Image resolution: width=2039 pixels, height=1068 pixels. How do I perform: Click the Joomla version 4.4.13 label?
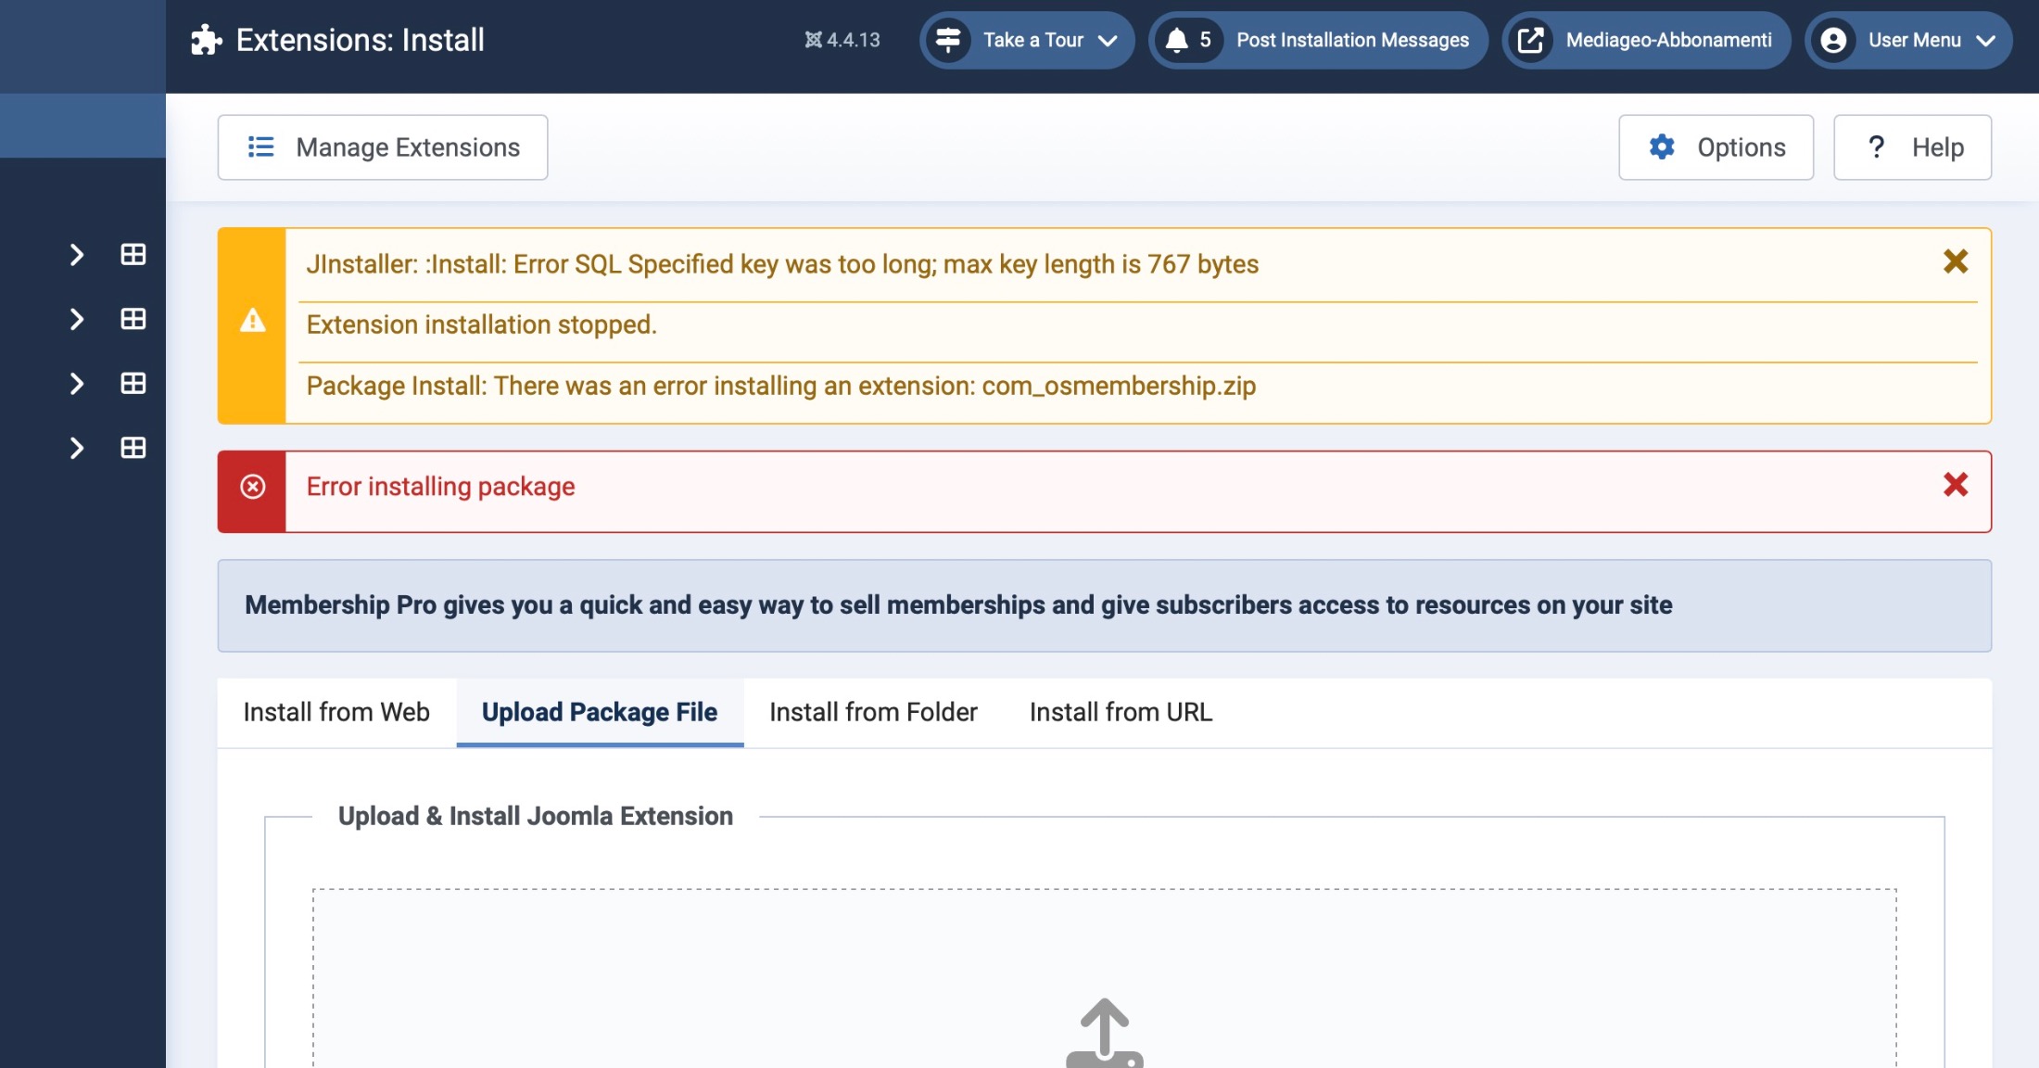[x=842, y=40]
